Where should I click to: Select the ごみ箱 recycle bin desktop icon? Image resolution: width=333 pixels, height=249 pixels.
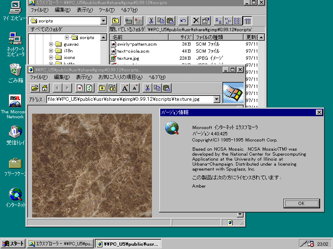(x=15, y=73)
